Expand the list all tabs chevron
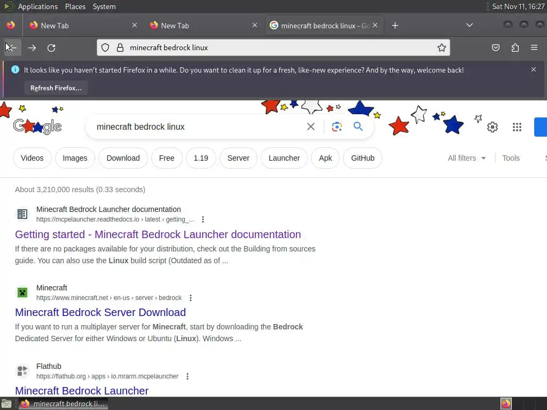 click(470, 25)
